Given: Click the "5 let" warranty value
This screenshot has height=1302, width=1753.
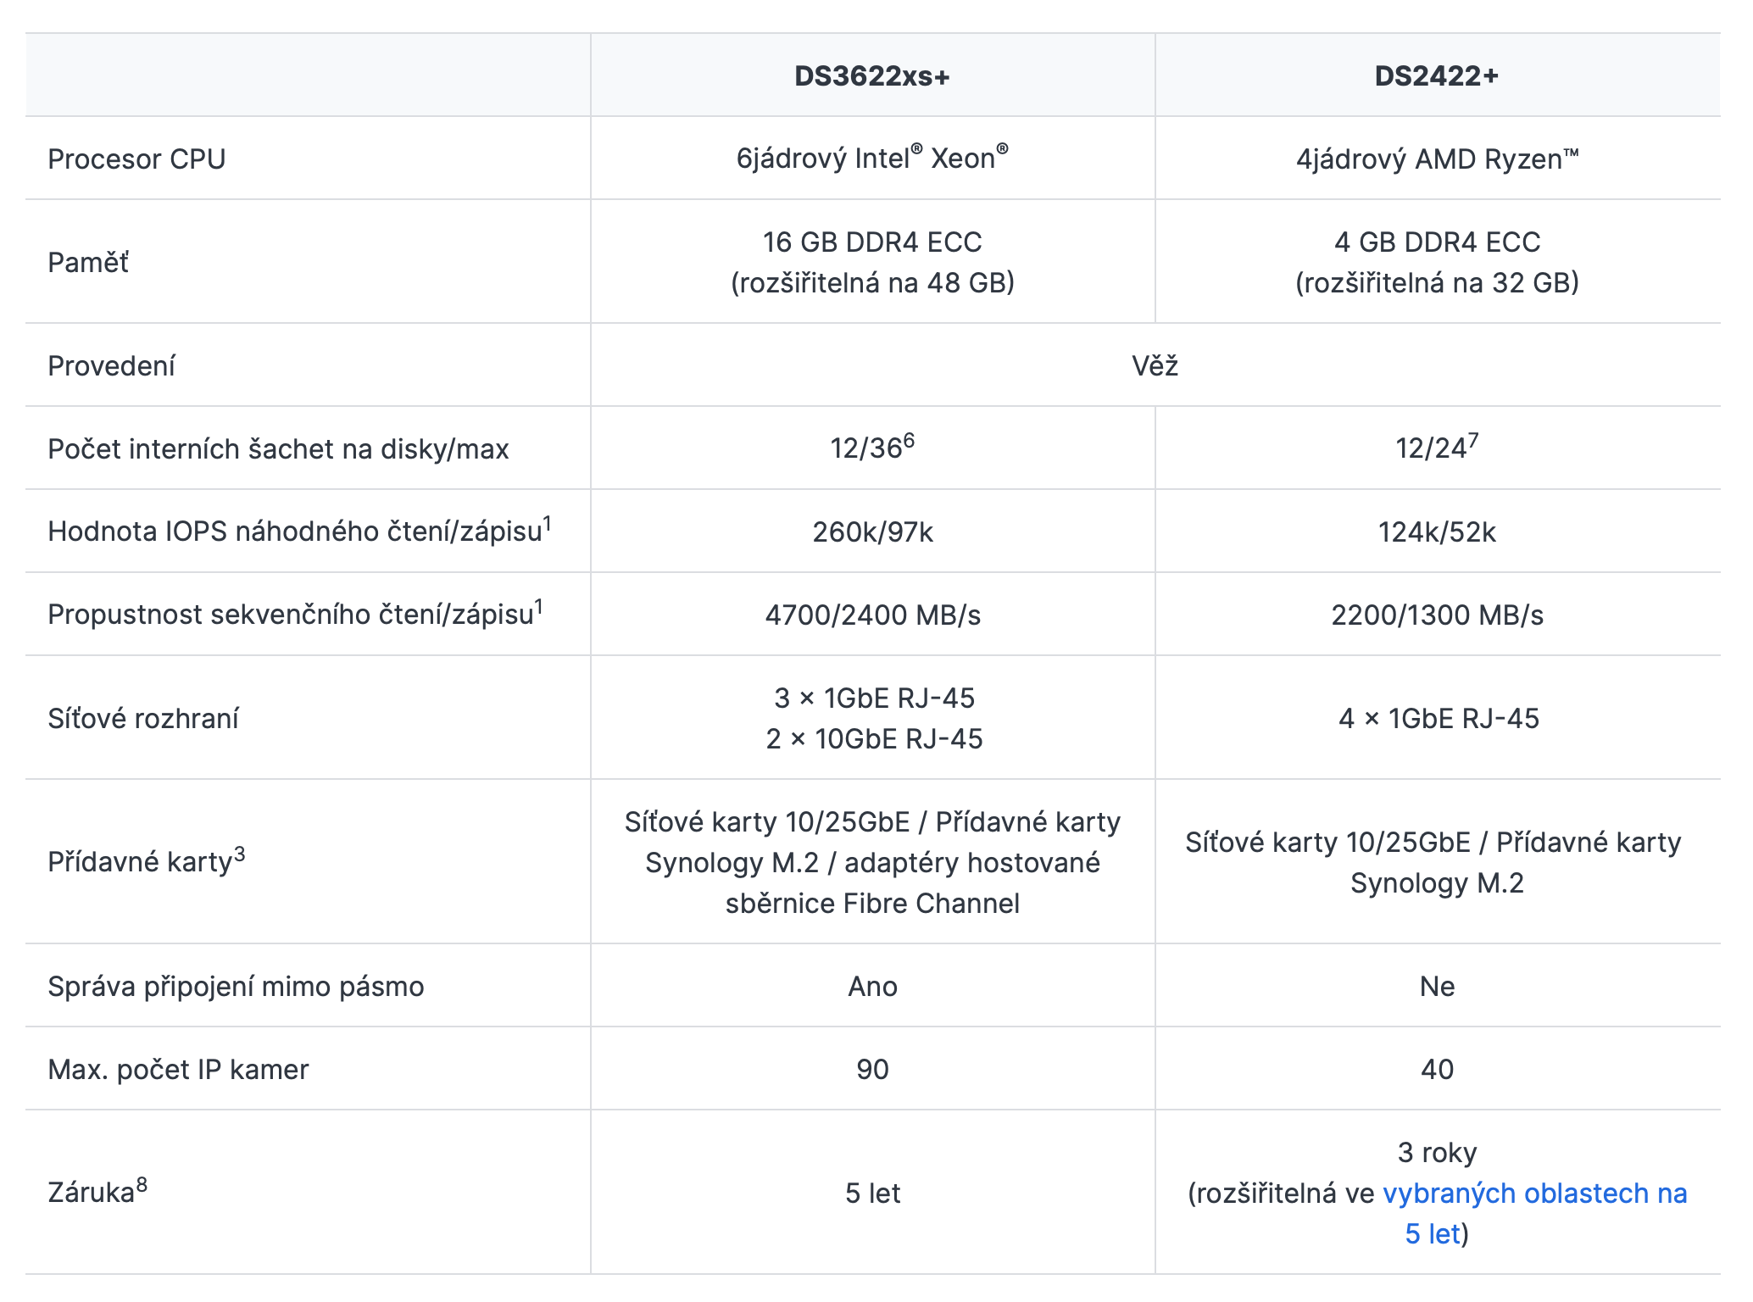Looking at the screenshot, I should (871, 1193).
